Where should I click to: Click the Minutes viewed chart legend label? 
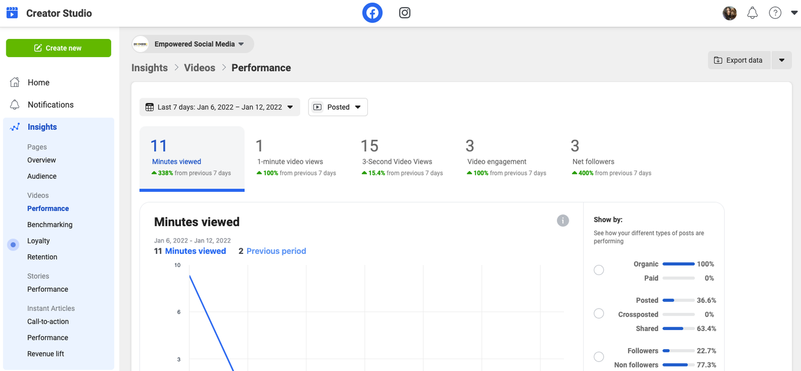point(195,251)
